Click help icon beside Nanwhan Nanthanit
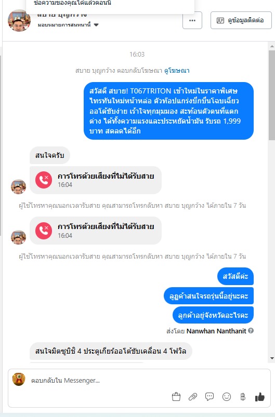The image size is (275, 417). tap(251, 331)
